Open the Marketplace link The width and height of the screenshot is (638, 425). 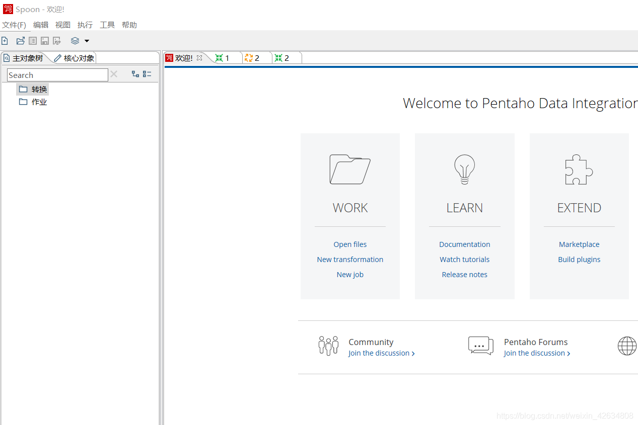(579, 244)
